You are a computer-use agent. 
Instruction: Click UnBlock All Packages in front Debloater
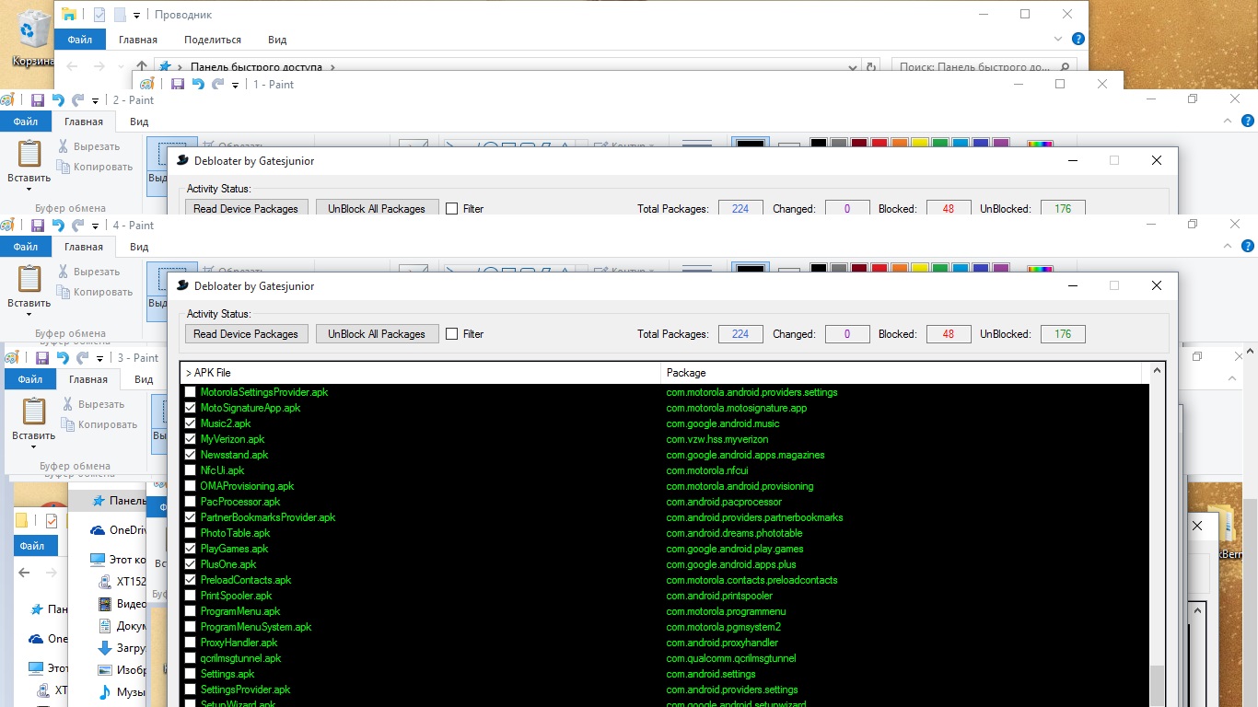pos(377,334)
